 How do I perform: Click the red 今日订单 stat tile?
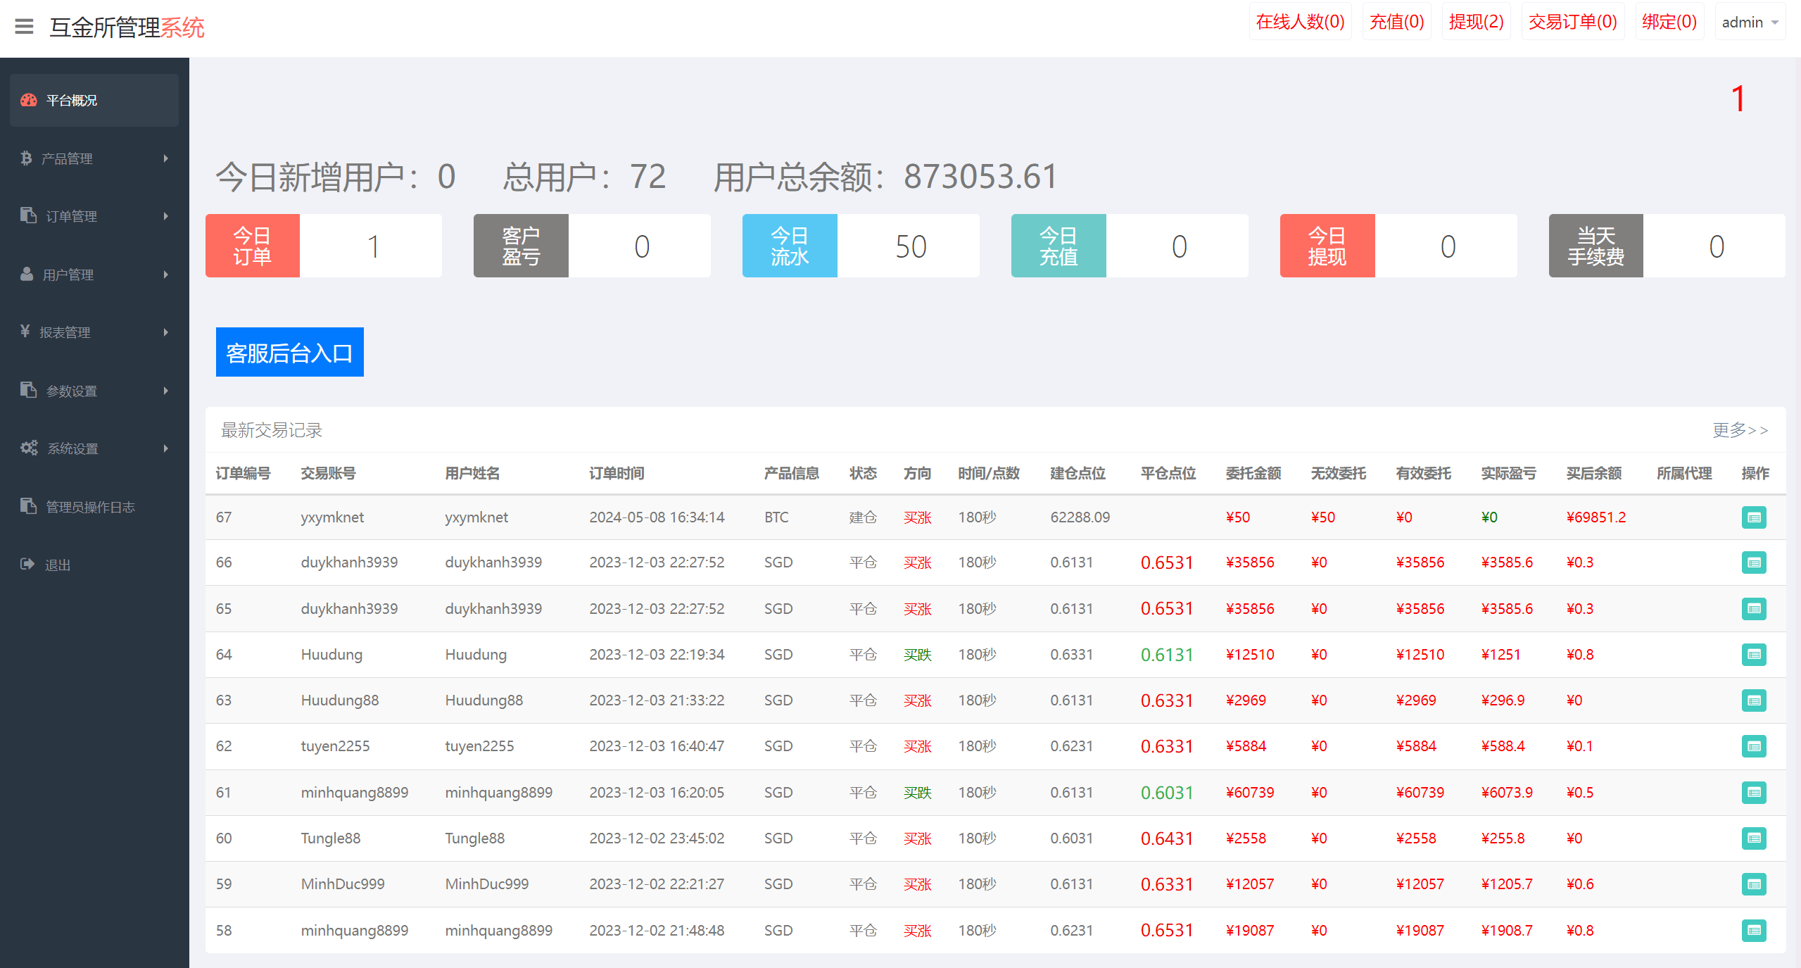[253, 246]
